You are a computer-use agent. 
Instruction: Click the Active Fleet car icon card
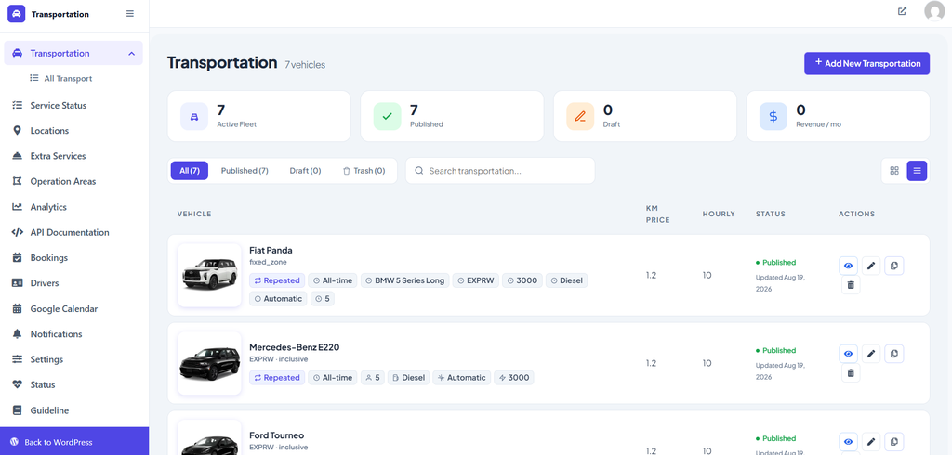tap(194, 116)
